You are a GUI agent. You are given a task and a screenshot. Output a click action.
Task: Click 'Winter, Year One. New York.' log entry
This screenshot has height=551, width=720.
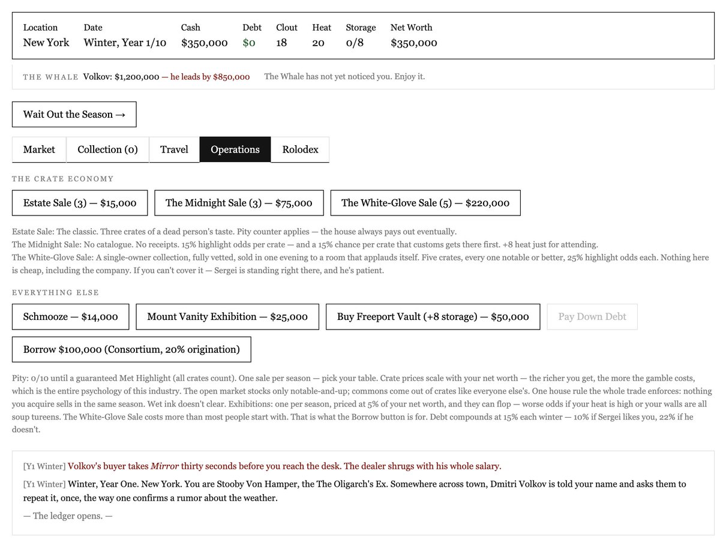tap(355, 490)
